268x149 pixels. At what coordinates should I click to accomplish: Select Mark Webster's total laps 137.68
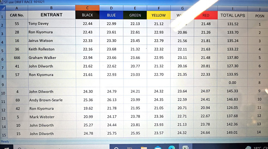232,117
